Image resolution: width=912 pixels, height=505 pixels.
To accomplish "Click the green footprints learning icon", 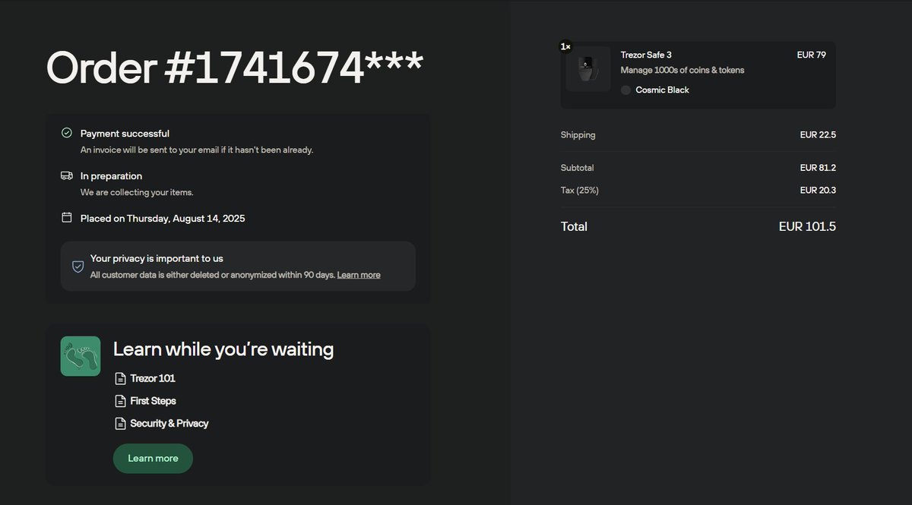I will click(x=81, y=356).
